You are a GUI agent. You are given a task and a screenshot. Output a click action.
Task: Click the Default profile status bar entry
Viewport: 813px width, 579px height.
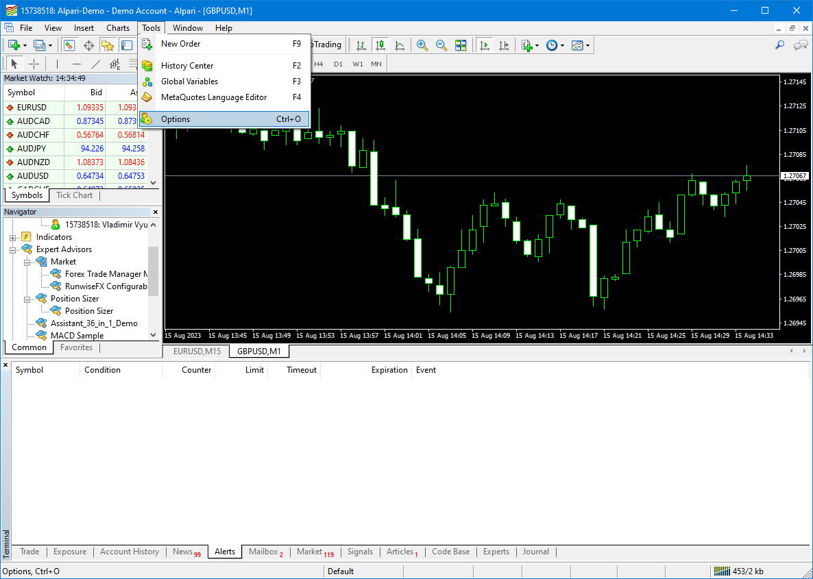tap(341, 571)
